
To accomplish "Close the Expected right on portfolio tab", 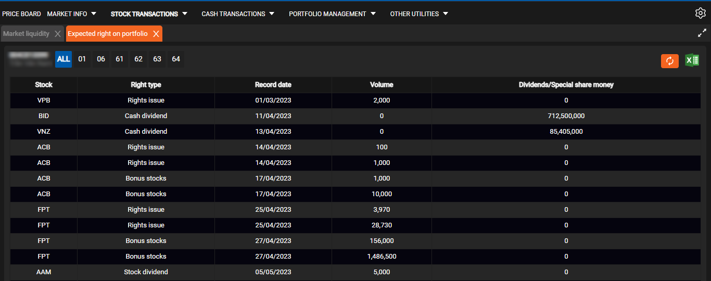I will coord(156,34).
